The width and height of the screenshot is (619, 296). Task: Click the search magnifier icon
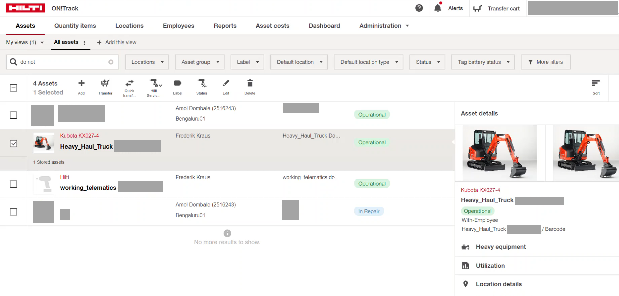pyautogui.click(x=13, y=62)
